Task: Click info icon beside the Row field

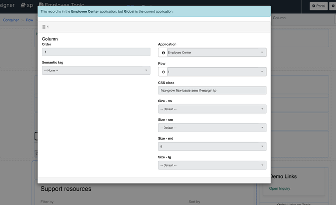Action: (x=163, y=72)
